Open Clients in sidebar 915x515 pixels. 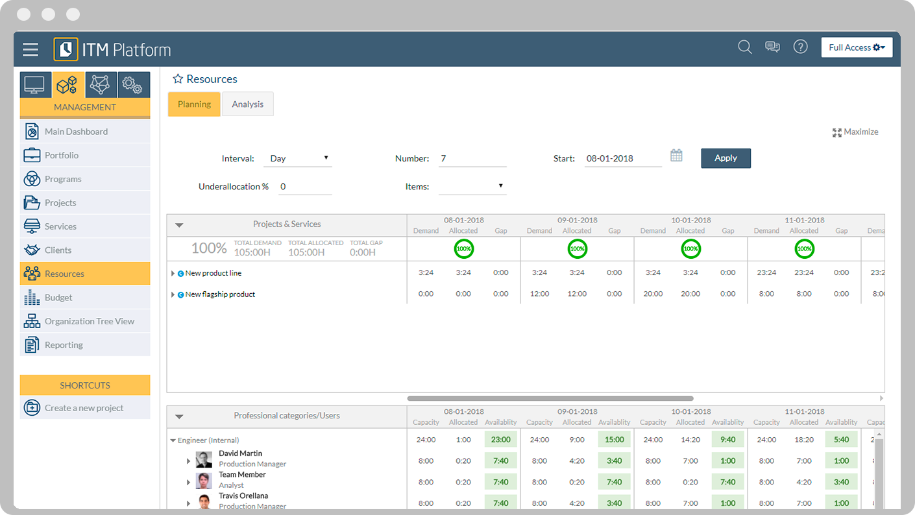tap(85, 250)
